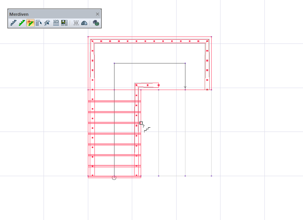Screen dimensions: 303x220
Task: Select the green stair tool
Action: (x=22, y=23)
